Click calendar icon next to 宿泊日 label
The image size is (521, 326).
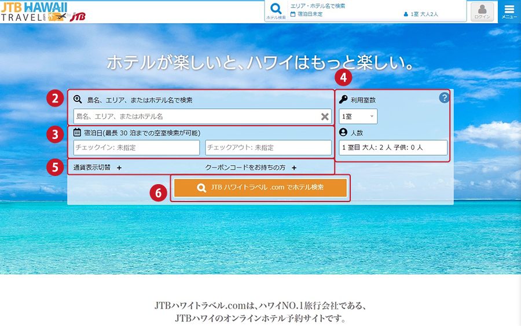tap(77, 132)
